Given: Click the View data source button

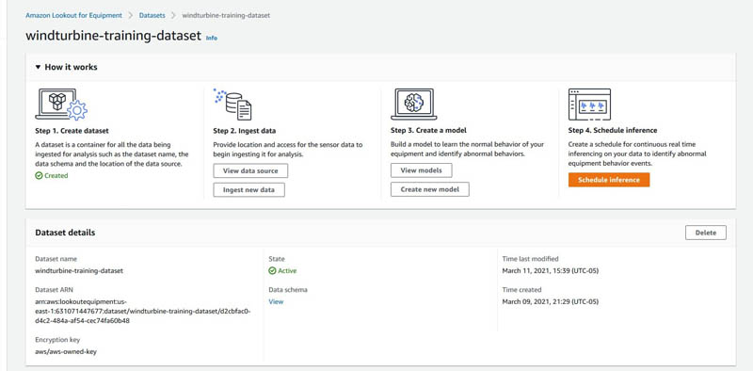Looking at the screenshot, I should 250,170.
